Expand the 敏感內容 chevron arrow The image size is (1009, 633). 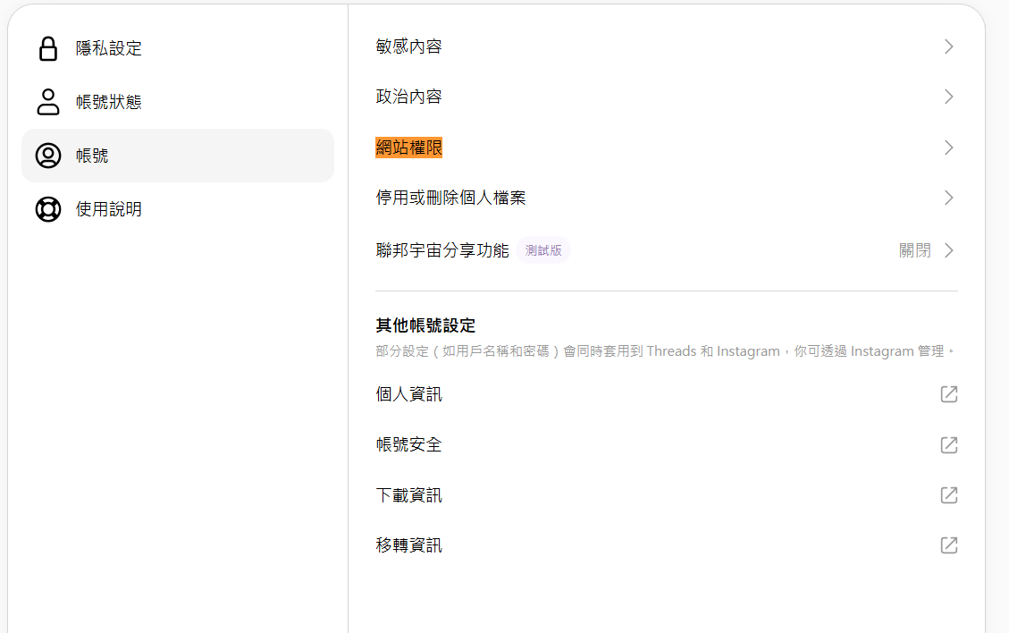coord(949,46)
